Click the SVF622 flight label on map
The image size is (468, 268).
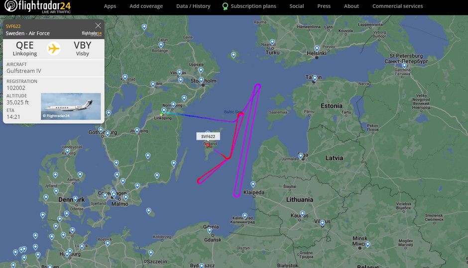click(208, 137)
